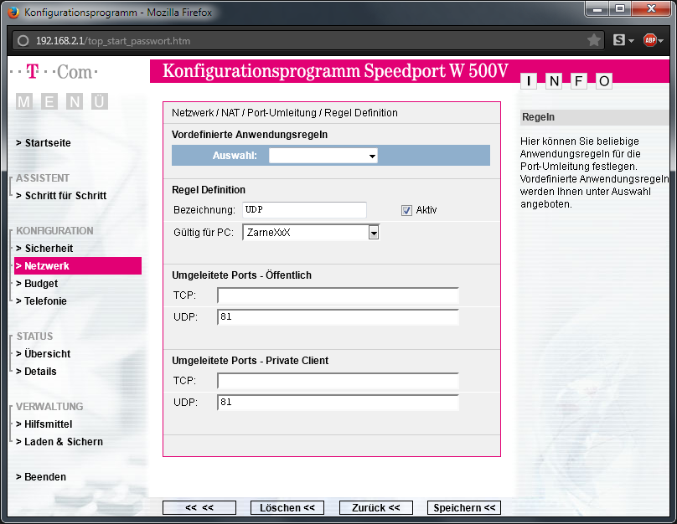Click 'Umgeleitete Ports - Öffentlich' heading
Screen dimensions: 677x524
(241, 275)
